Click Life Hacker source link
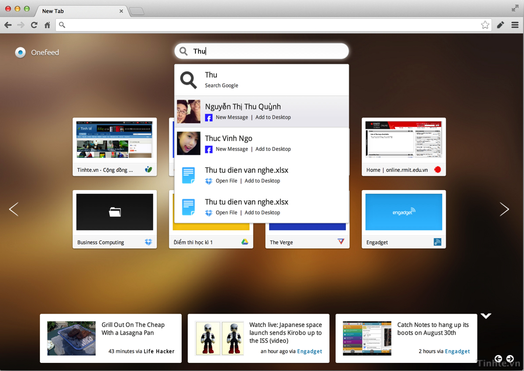 pyautogui.click(x=159, y=351)
